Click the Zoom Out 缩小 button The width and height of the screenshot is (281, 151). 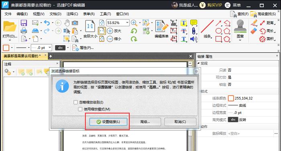(114, 38)
